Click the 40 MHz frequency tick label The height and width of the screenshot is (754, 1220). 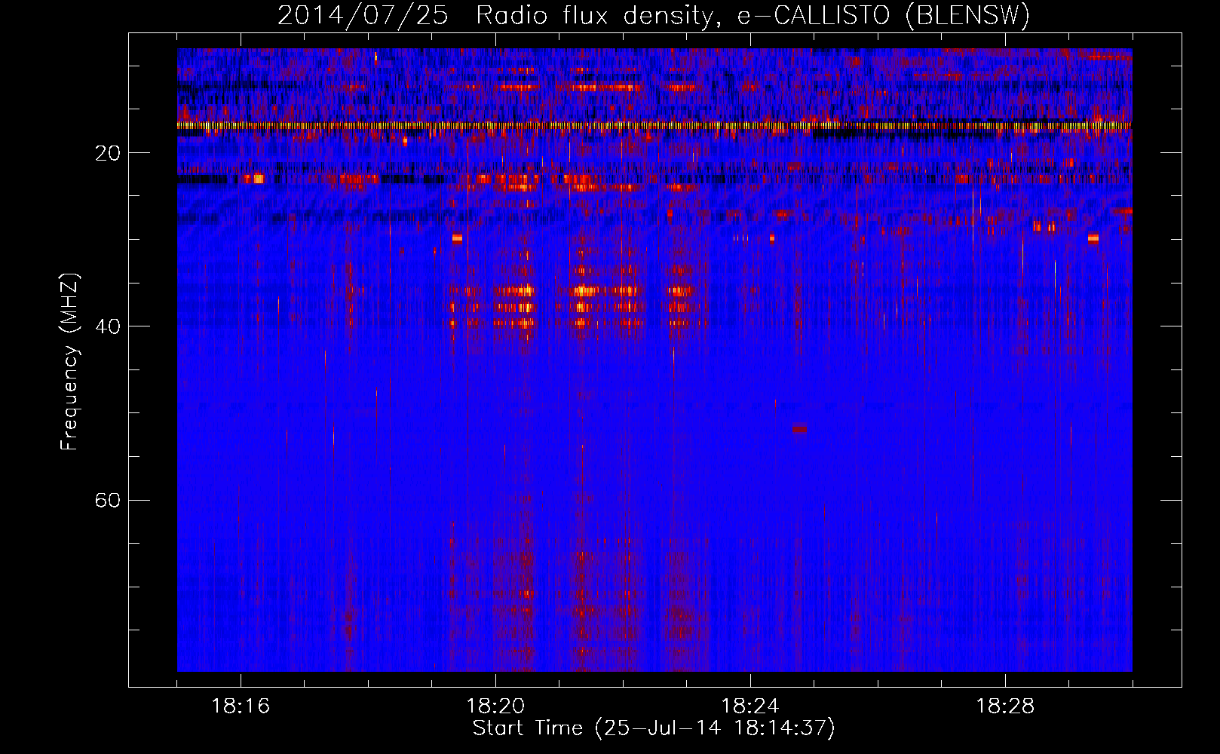click(108, 326)
